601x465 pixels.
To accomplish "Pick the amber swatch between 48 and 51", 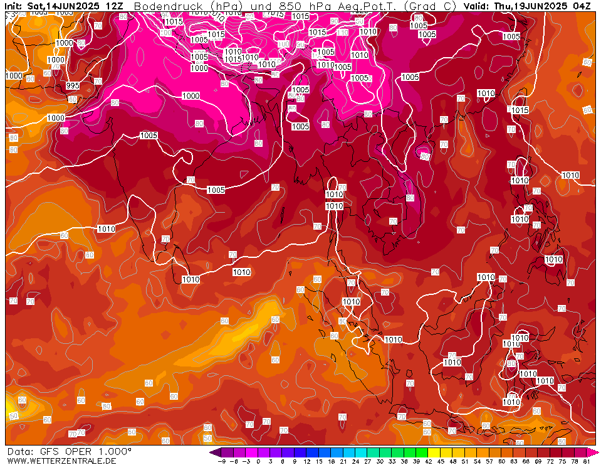I will tap(458, 452).
